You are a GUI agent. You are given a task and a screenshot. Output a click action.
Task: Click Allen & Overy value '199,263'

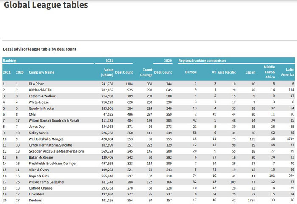(107, 170)
